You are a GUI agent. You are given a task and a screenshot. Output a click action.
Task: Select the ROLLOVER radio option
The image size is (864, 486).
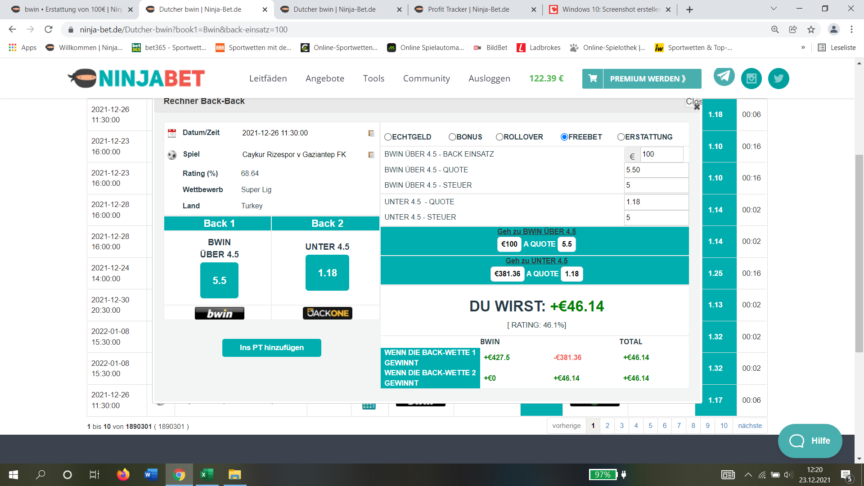499,137
